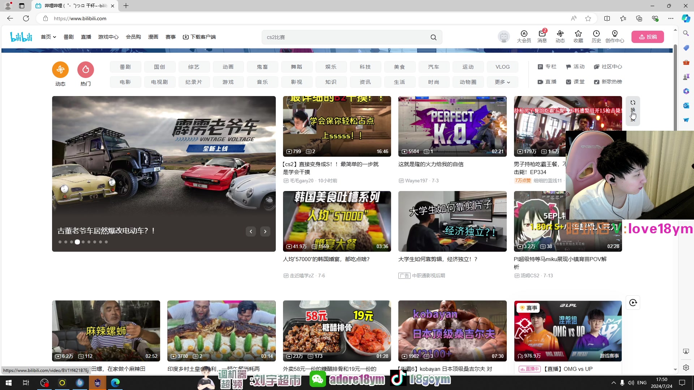Open the 韩国美食吐槽系列 video thumbnail
This screenshot has width=694, height=390.
click(x=337, y=221)
